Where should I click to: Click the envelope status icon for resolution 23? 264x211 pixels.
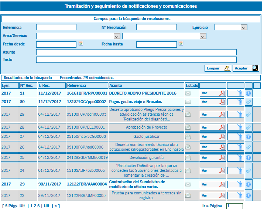coord(188,184)
